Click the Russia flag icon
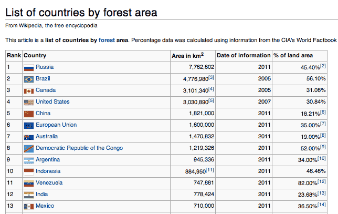Viewport: 338px width, 214px height. (28, 67)
